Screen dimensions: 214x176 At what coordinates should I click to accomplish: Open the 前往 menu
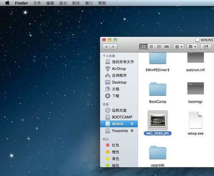click(x=76, y=3)
